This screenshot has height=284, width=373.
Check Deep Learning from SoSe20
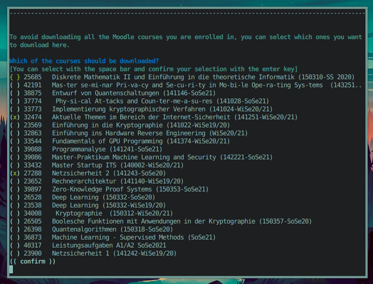pos(13,197)
